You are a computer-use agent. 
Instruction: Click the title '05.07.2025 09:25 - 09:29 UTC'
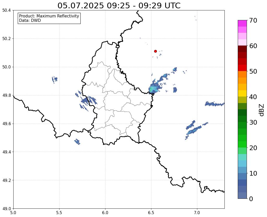[x=119, y=6]
